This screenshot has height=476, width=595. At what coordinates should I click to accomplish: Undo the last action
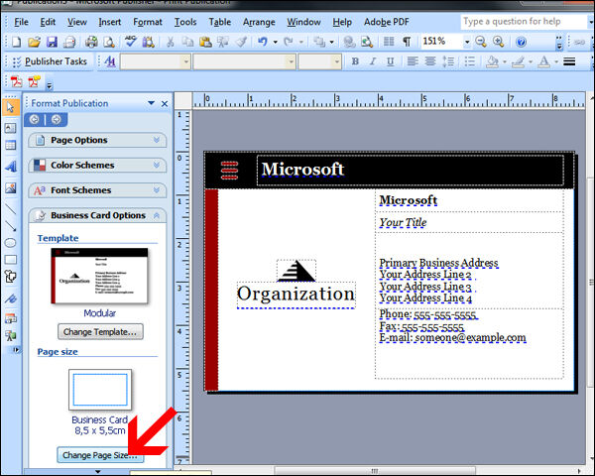262,42
